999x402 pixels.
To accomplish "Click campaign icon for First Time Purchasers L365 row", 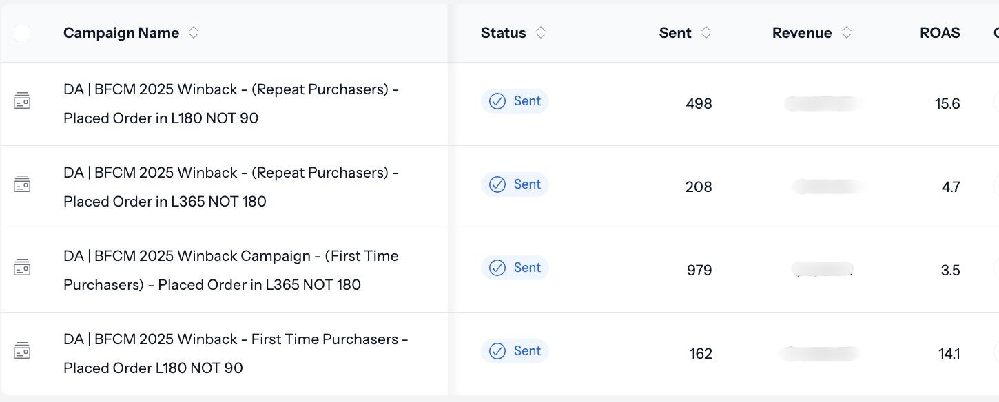I will [x=22, y=268].
